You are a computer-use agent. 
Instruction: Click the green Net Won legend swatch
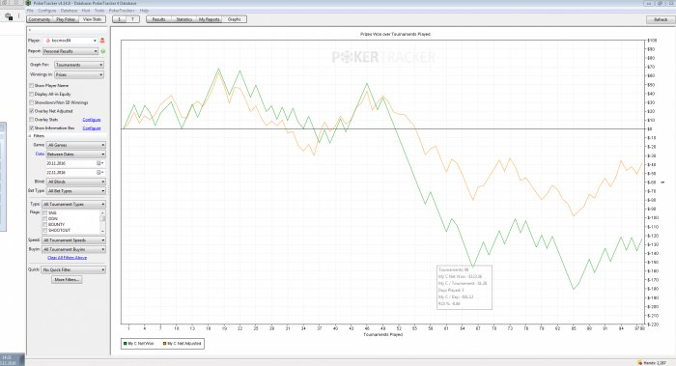pyautogui.click(x=126, y=344)
